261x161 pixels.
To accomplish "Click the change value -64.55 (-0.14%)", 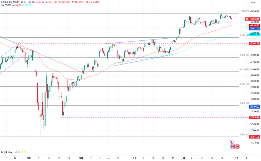I will click(x=92, y=2).
